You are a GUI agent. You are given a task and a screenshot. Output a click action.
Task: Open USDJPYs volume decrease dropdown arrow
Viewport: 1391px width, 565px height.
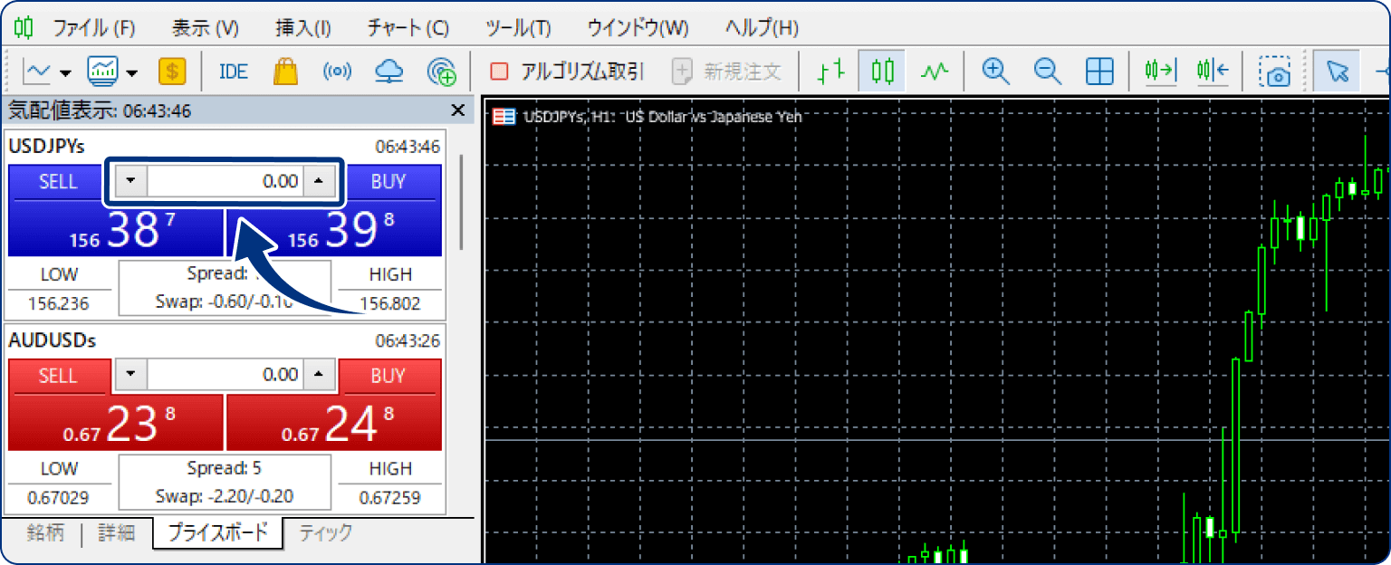132,181
